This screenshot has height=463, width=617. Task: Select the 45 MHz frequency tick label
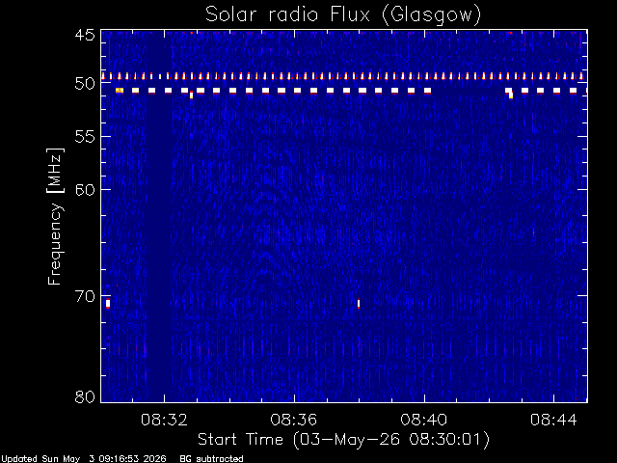click(x=85, y=35)
